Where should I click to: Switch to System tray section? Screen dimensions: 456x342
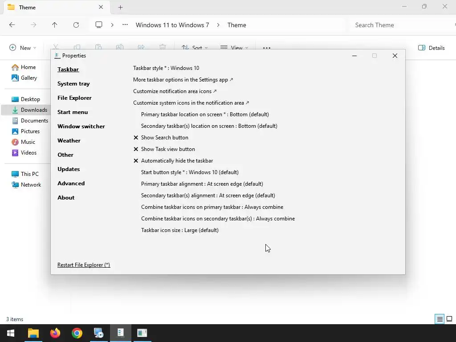coord(73,83)
